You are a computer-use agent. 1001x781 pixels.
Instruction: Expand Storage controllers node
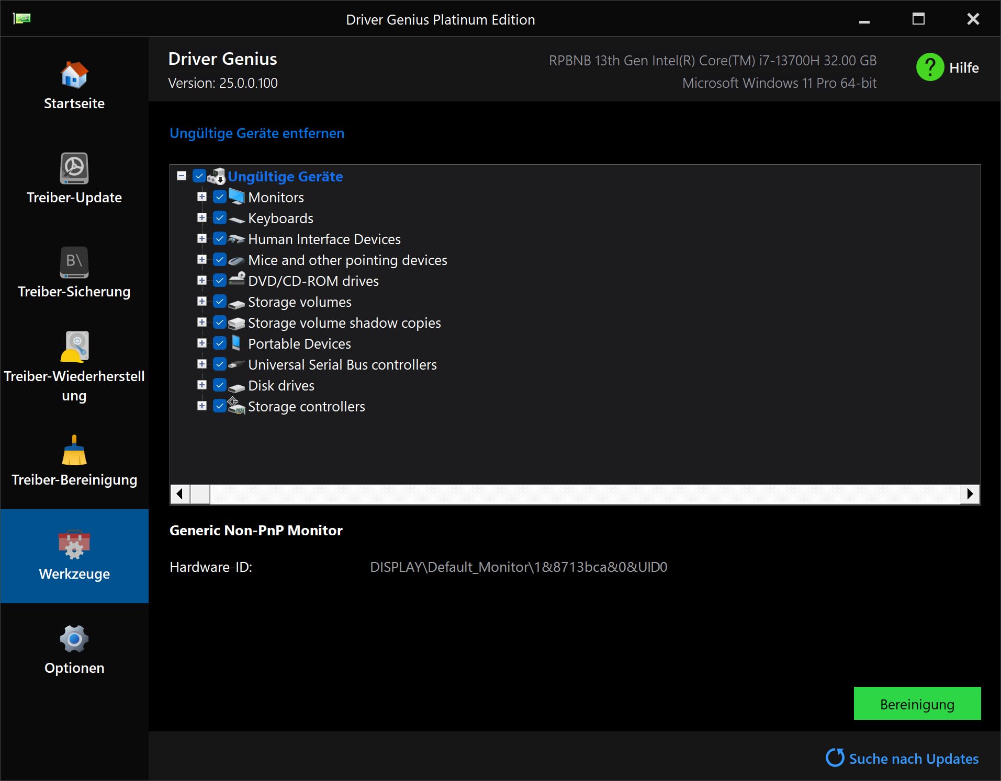pyautogui.click(x=202, y=406)
